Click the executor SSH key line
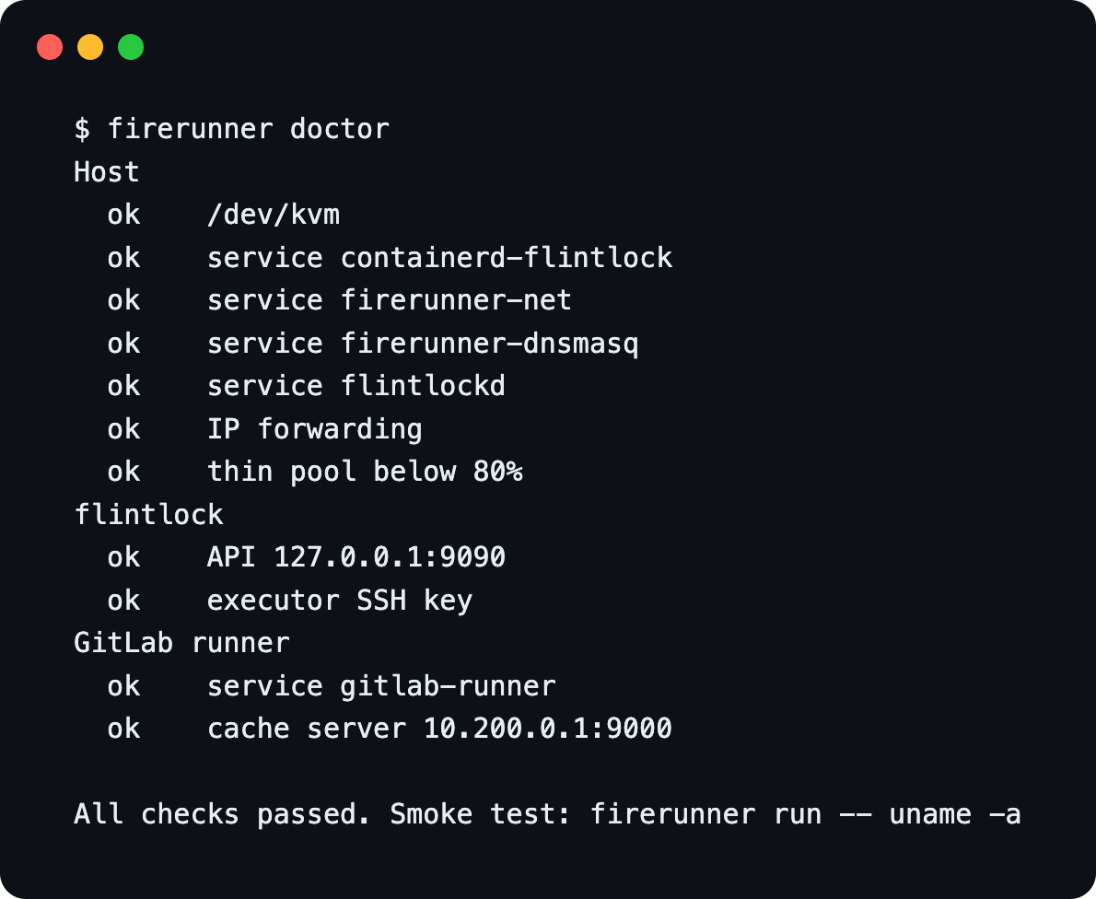The image size is (1096, 899). pyautogui.click(x=290, y=601)
